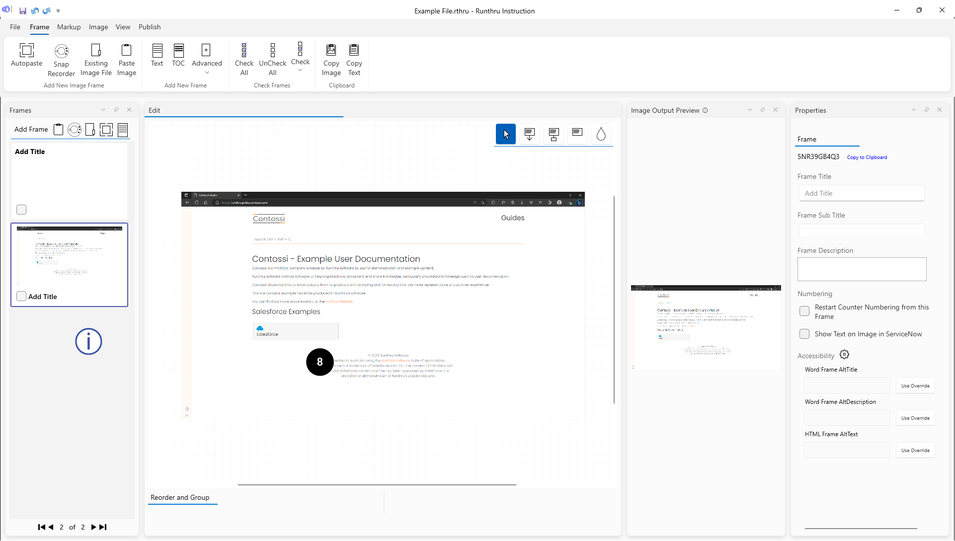Toggle Show Text on Image in ServiceNow
This screenshot has height=541, width=955.
[804, 334]
